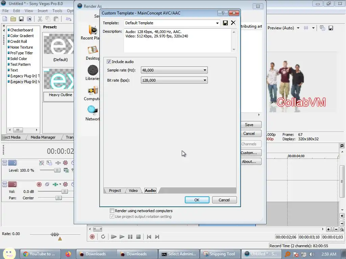Switch to the Media Manager tab
Image resolution: width=346 pixels, height=259 pixels.
pos(43,137)
